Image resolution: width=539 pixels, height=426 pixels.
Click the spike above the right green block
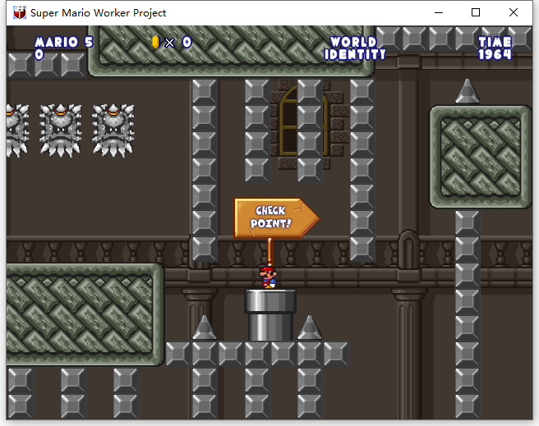coord(468,91)
